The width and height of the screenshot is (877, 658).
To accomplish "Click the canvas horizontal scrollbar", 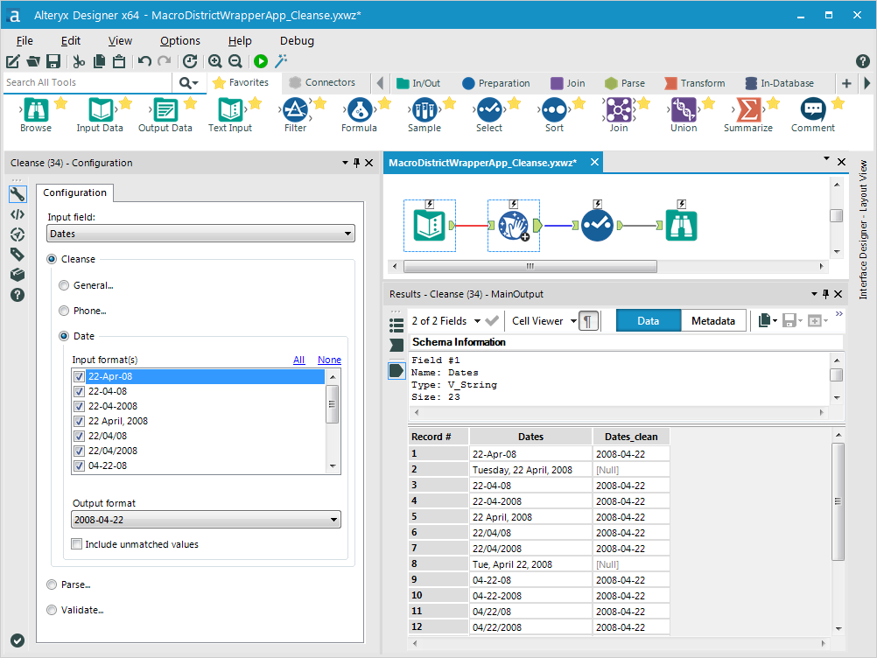I will [529, 266].
